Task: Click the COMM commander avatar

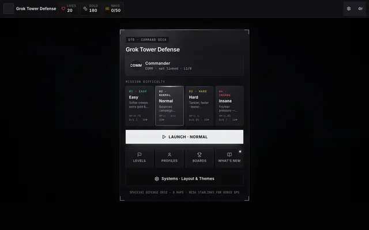Action: point(136,66)
